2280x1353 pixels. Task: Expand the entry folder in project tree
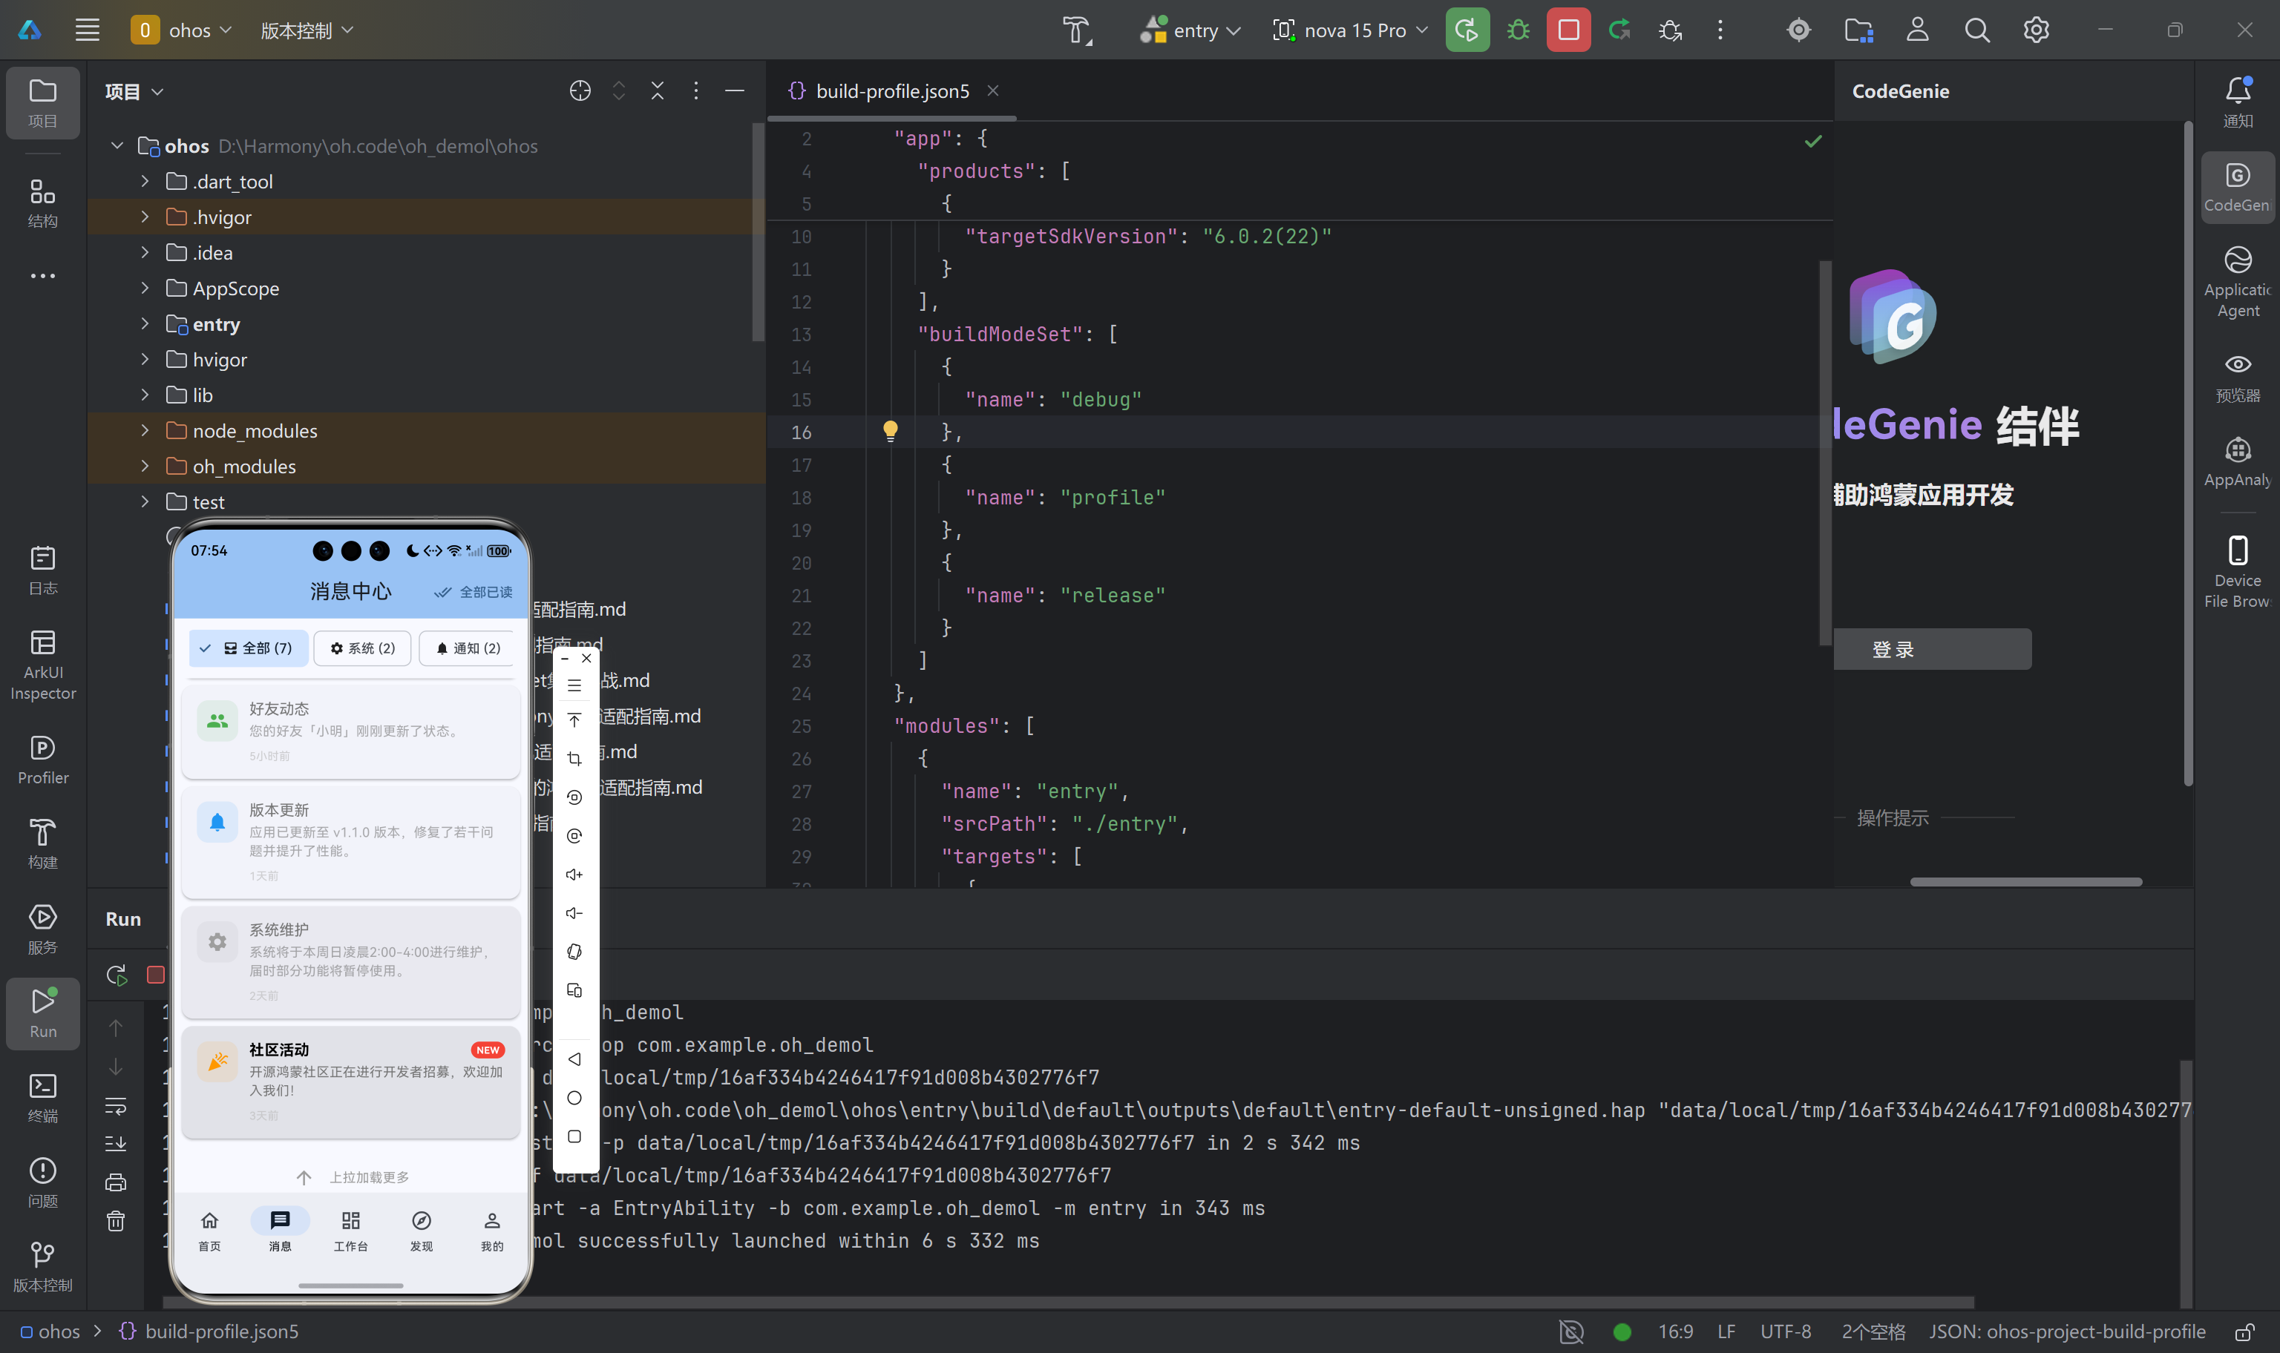click(x=145, y=323)
